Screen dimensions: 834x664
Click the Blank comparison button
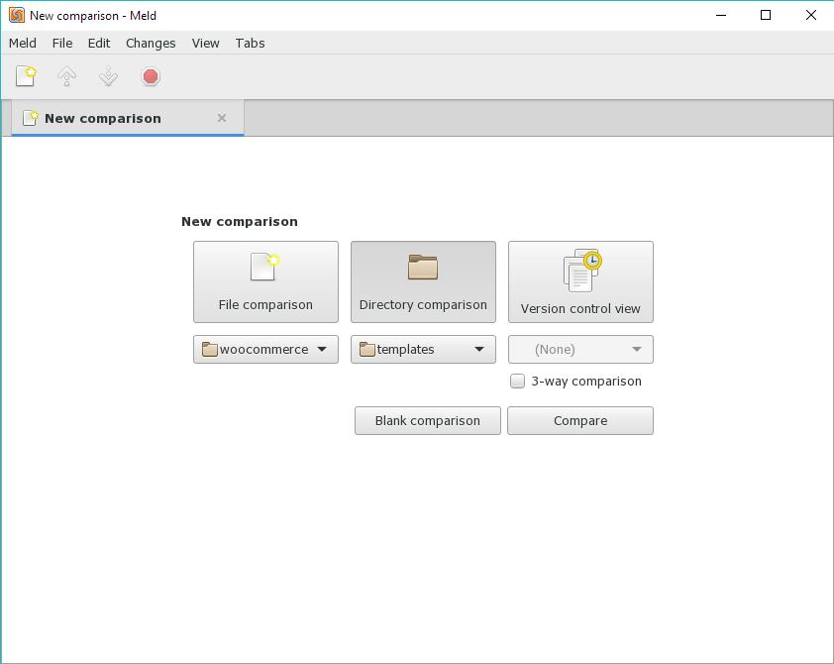(x=428, y=421)
